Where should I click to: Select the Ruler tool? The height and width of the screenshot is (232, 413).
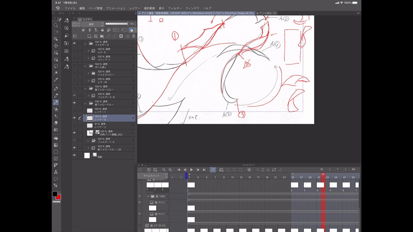(56, 165)
